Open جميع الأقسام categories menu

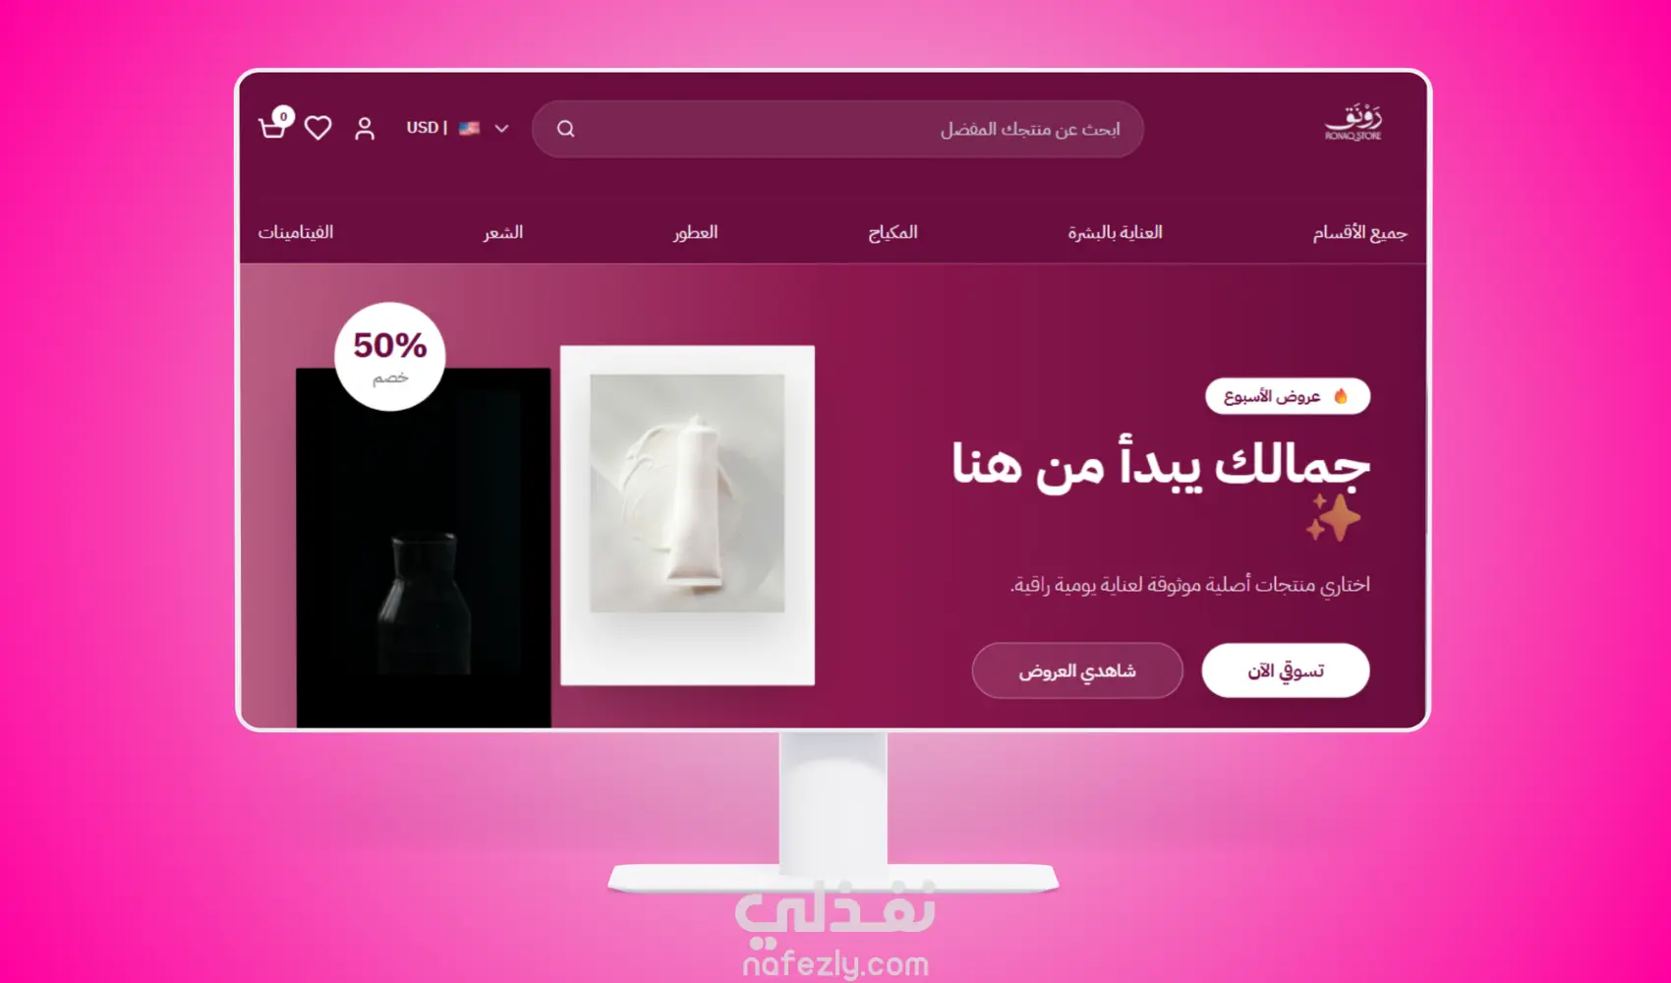tap(1359, 233)
